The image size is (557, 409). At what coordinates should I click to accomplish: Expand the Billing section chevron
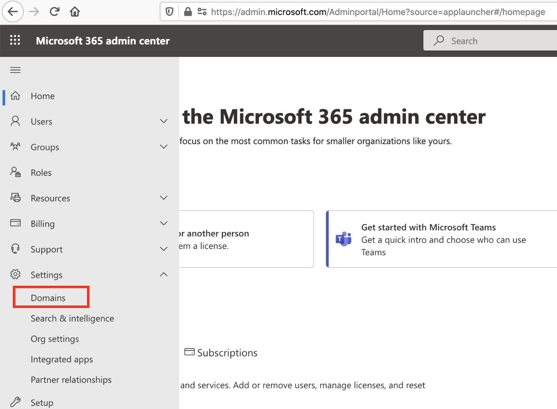(164, 223)
